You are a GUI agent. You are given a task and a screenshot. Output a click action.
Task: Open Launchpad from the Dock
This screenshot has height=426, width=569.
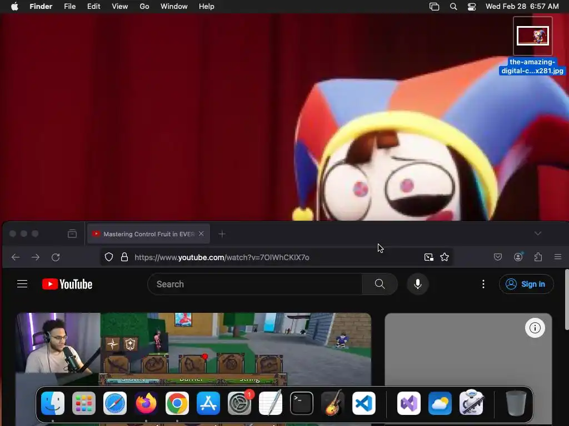84,403
